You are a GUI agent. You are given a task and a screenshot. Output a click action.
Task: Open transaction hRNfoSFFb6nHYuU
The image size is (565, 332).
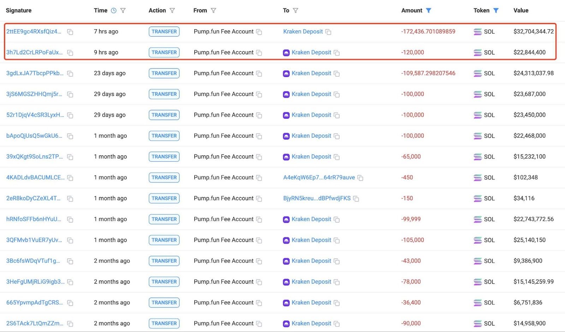[34, 219]
